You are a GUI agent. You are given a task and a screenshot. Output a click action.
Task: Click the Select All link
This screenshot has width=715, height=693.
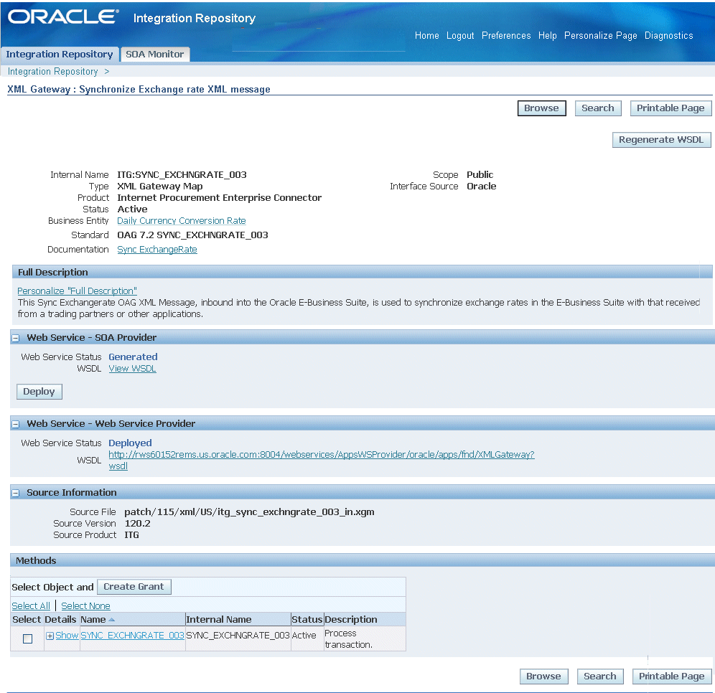(31, 606)
